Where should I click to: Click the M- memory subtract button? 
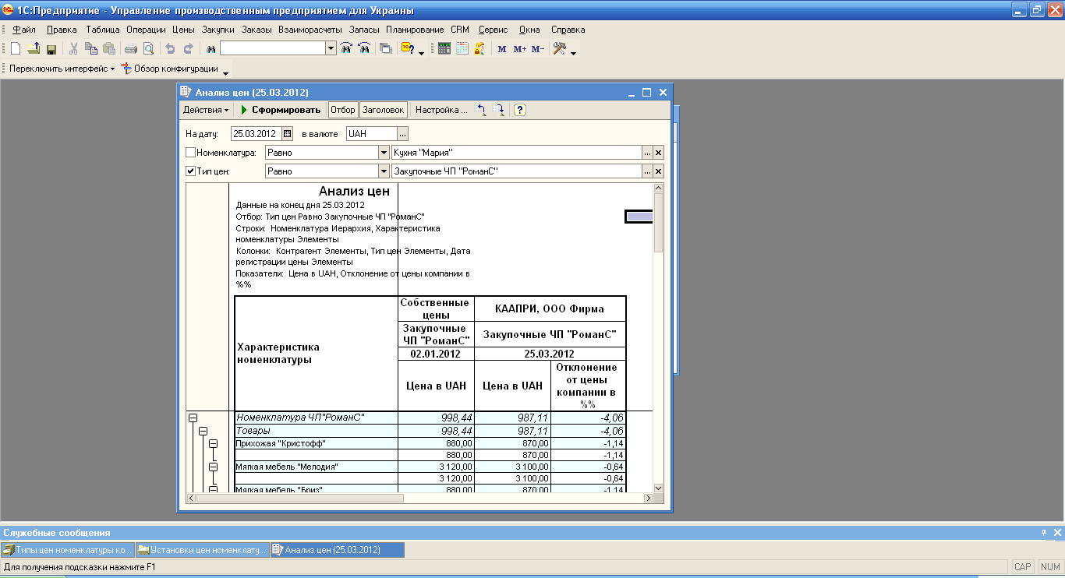[x=538, y=48]
